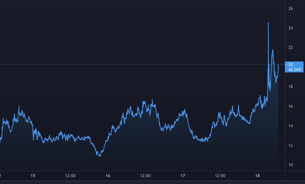Click the 12 mark on the price axis
This screenshot has width=305, height=184.
291,146
